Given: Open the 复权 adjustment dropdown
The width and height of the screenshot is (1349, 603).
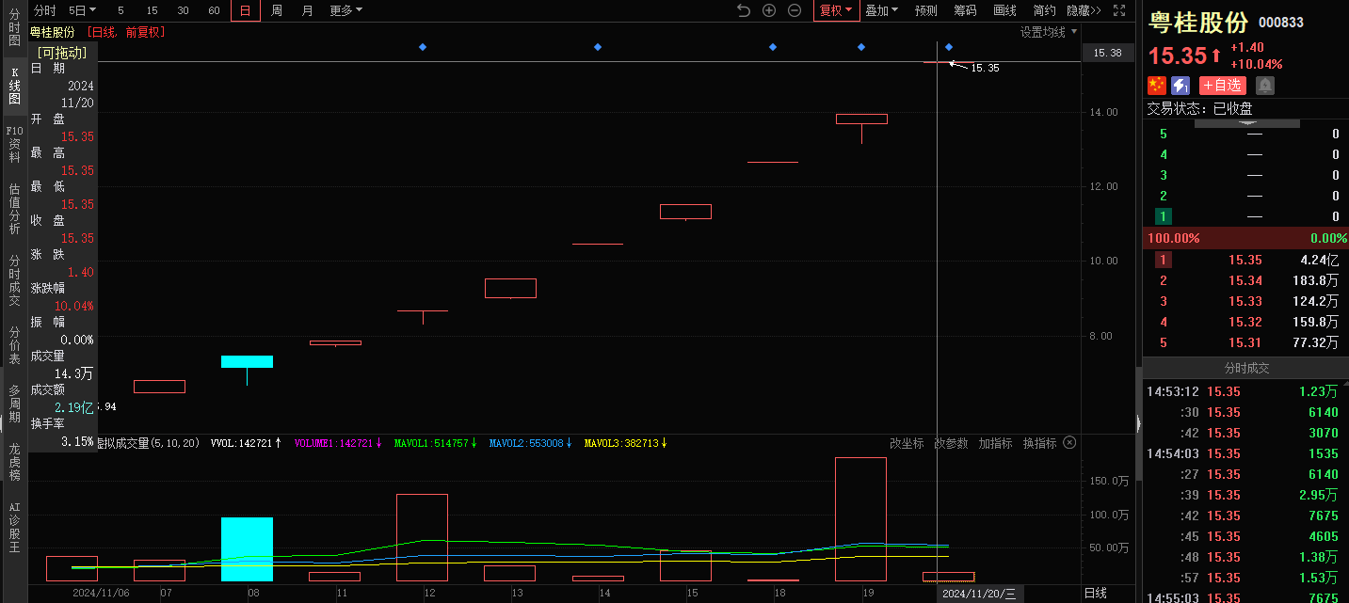Looking at the screenshot, I should (835, 10).
